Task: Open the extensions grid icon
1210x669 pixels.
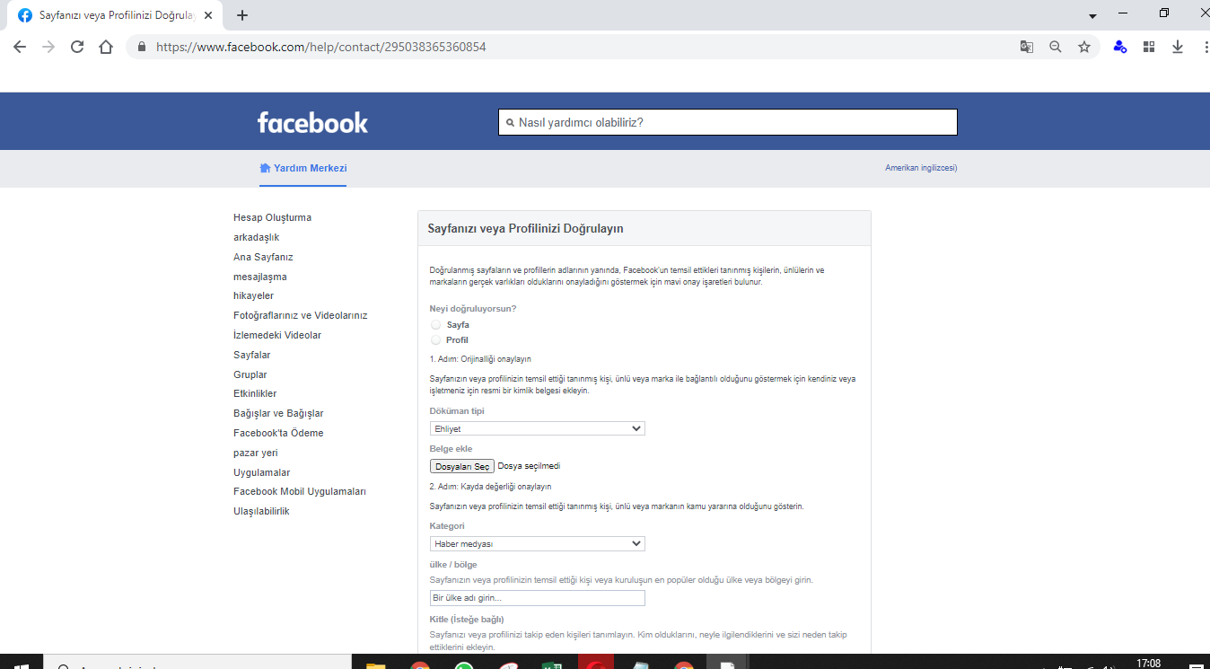Action: tap(1149, 47)
